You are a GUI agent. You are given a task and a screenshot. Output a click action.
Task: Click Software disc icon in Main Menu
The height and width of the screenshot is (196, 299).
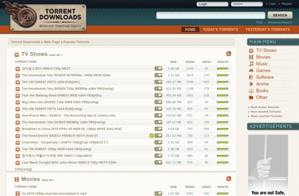click(x=251, y=77)
